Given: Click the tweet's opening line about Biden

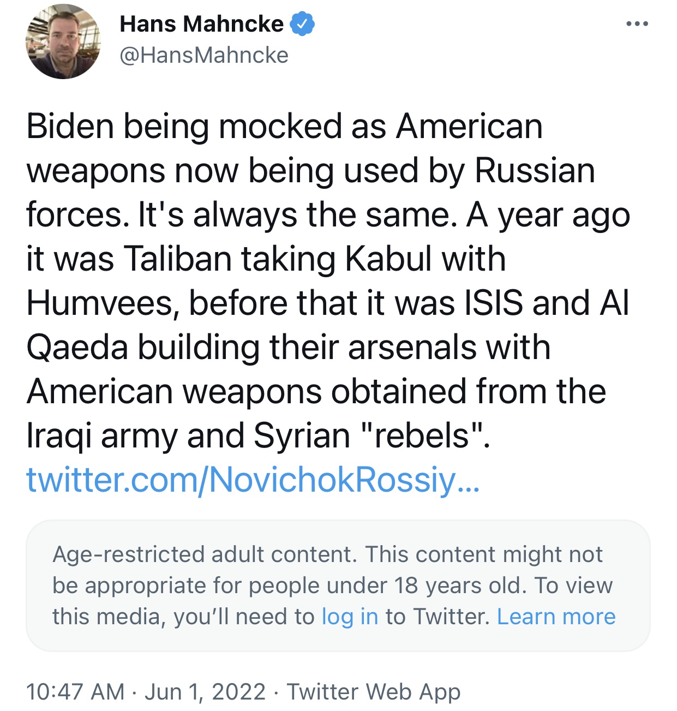Looking at the screenshot, I should click(284, 127).
